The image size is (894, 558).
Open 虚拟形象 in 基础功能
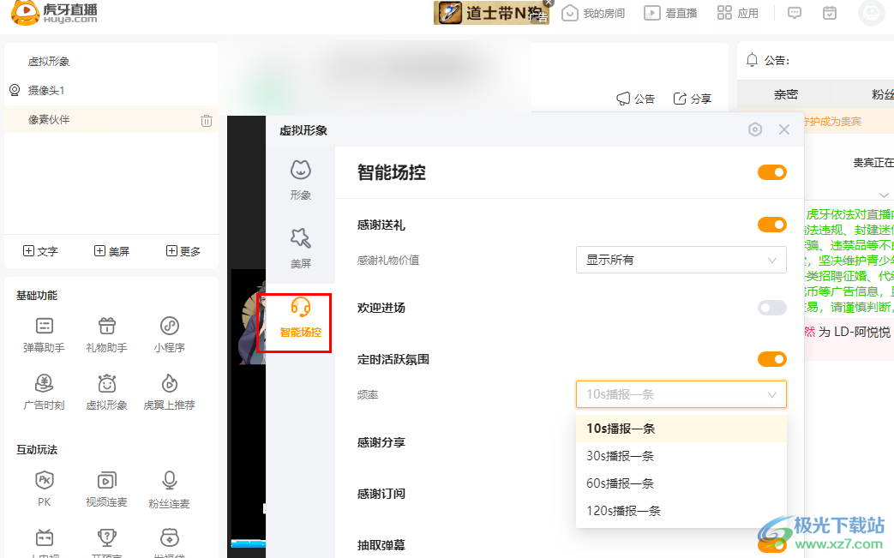(x=106, y=392)
